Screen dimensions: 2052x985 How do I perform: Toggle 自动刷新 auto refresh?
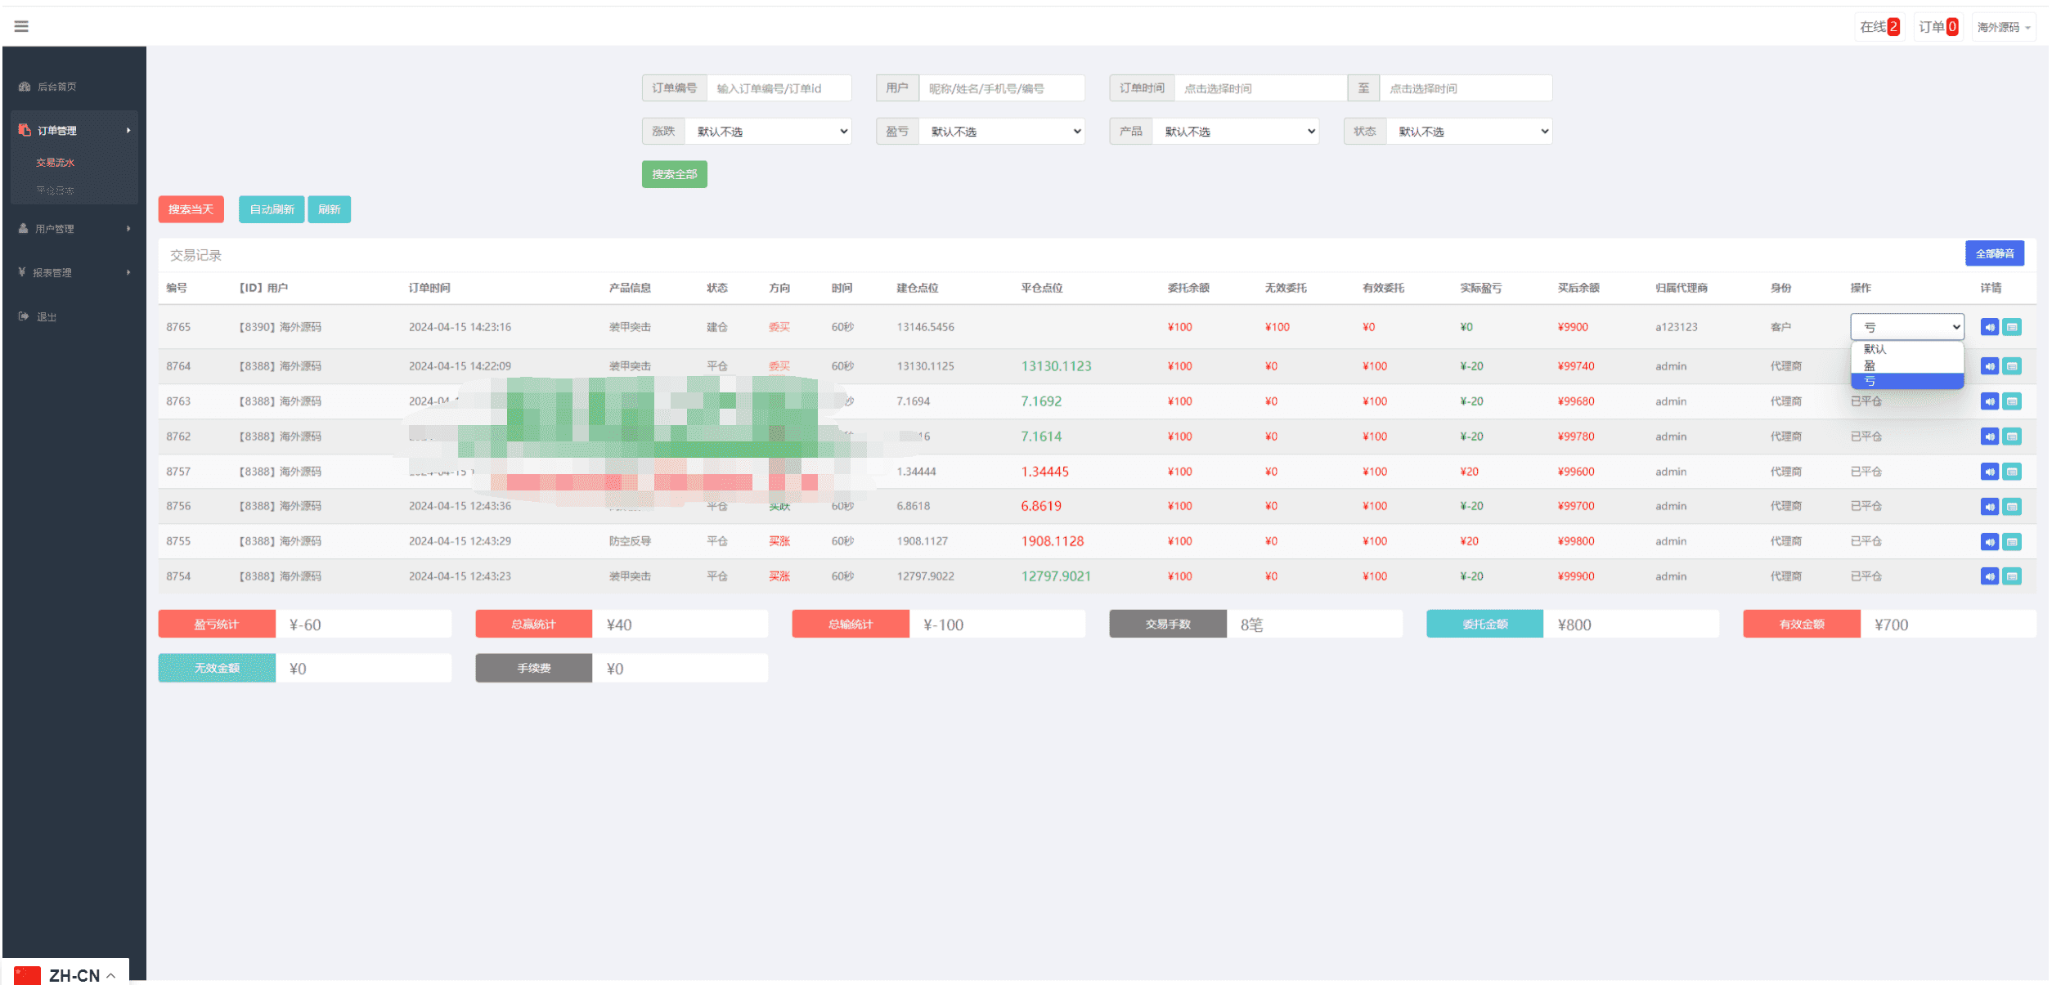click(x=272, y=209)
